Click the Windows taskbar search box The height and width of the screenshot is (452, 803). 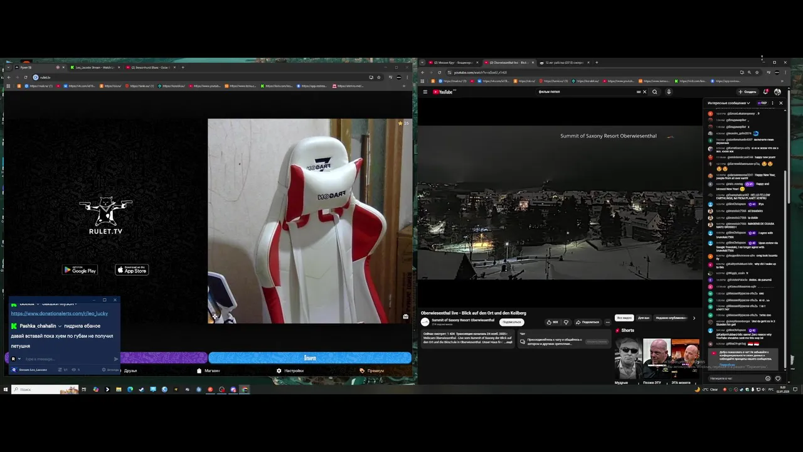click(x=44, y=389)
